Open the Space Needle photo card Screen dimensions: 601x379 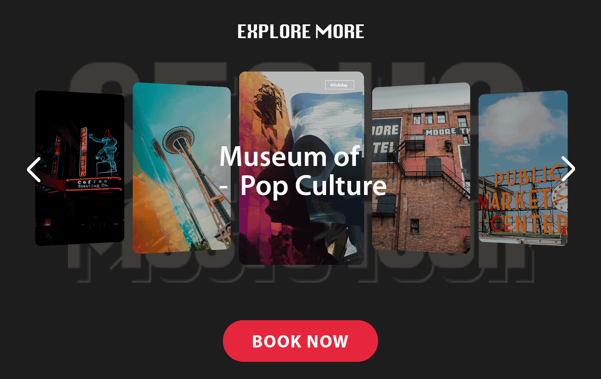tap(182, 168)
